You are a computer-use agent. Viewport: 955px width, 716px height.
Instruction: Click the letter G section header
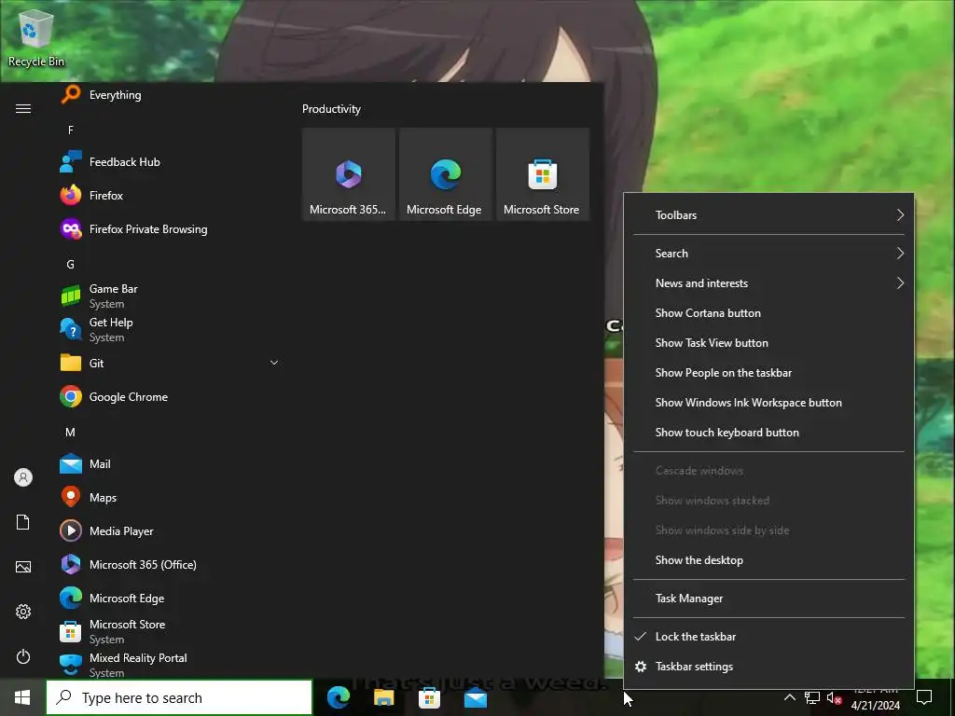(71, 264)
